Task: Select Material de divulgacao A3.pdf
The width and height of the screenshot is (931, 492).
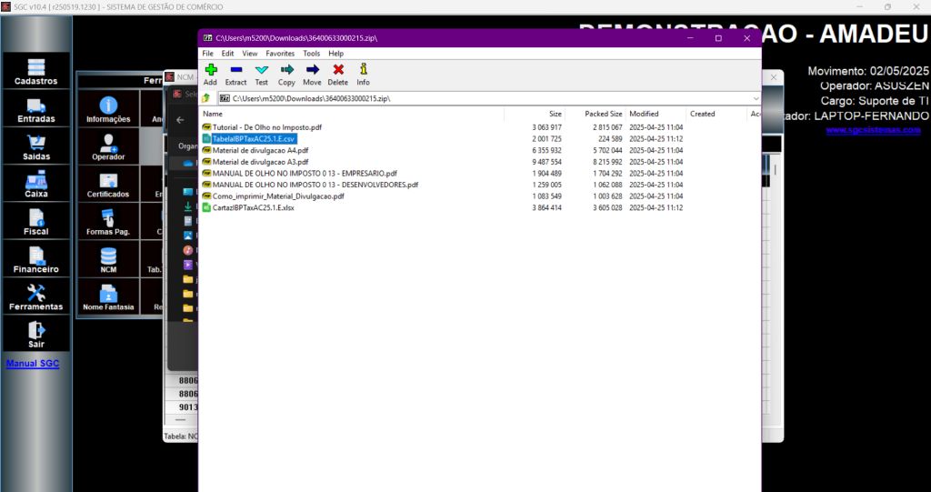Action: [260, 162]
